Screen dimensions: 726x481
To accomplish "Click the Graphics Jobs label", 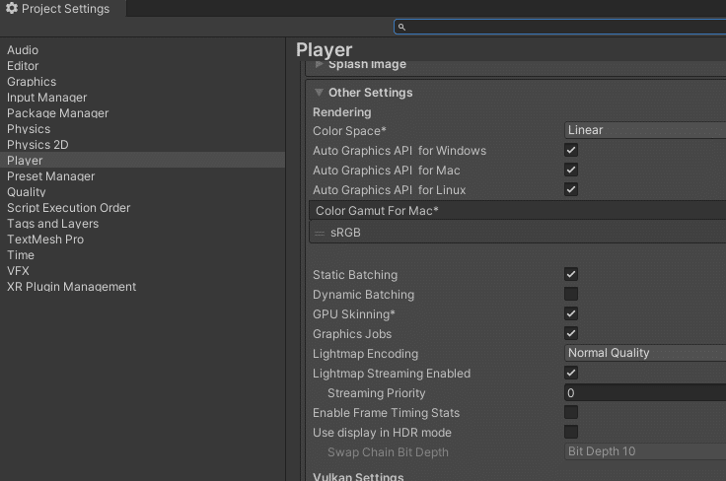I will tap(352, 334).
